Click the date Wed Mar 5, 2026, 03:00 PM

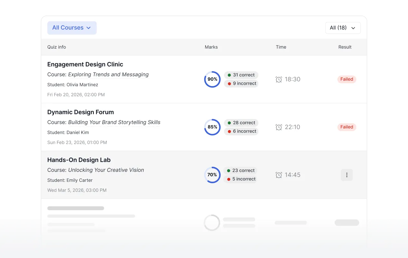[77, 190]
